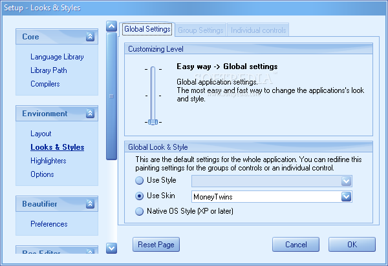
Task: Click the Global Look & Style title
Action: point(158,147)
